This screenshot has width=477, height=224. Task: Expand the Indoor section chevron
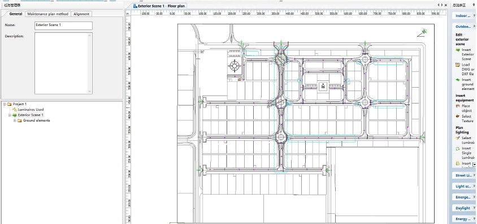coord(474,15)
